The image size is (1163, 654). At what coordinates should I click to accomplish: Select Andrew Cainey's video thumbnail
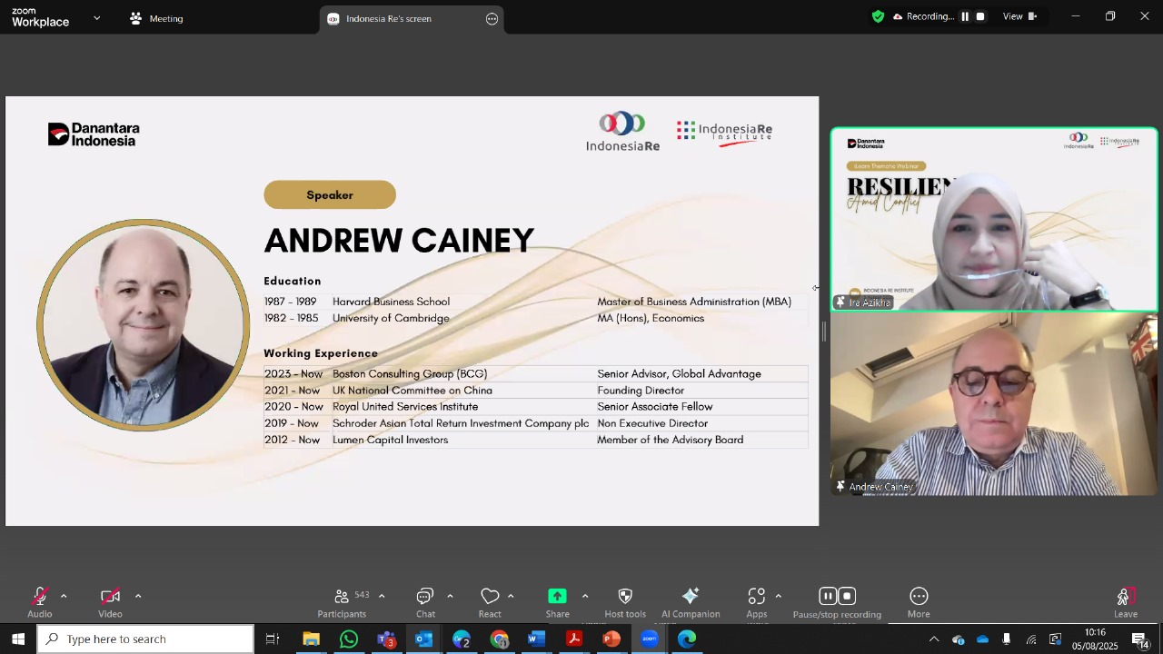(x=994, y=405)
